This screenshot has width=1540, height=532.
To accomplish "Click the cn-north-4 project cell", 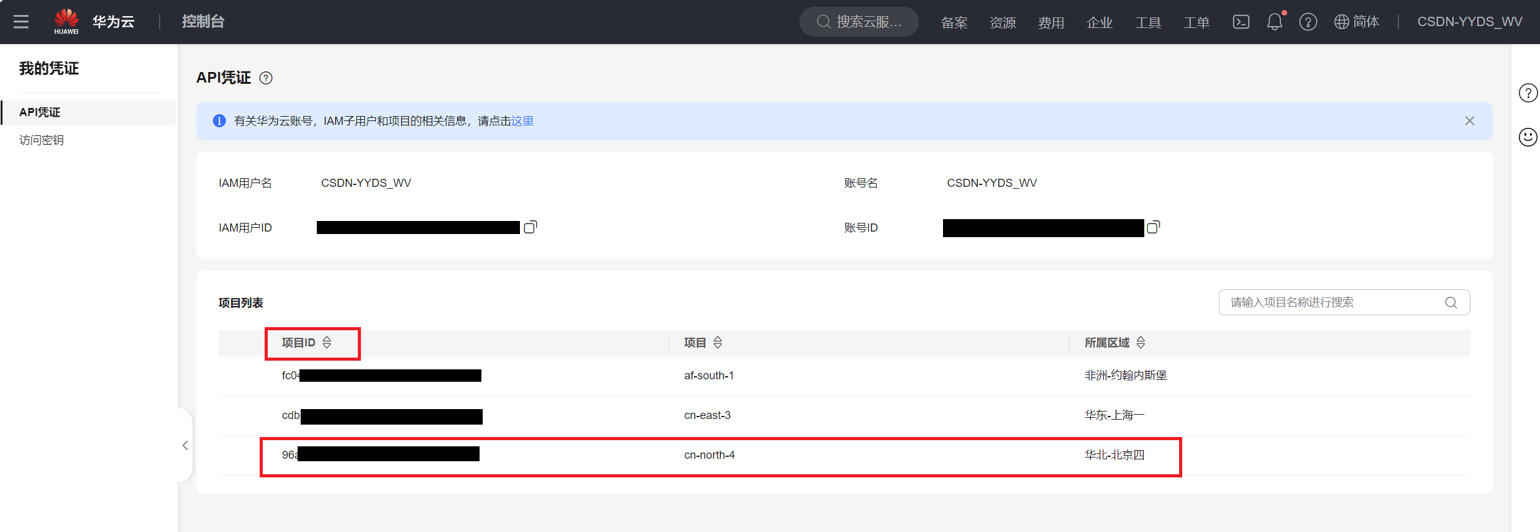I will (x=709, y=455).
